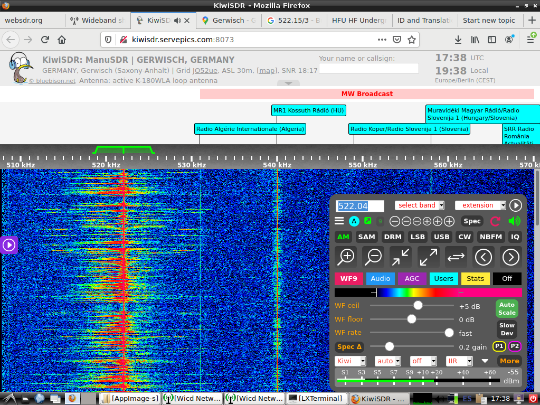Open the off dropdown
The height and width of the screenshot is (405, 540).
click(423, 361)
